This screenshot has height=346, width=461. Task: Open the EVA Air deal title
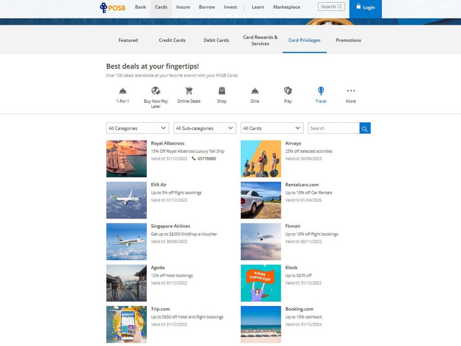coord(159,185)
